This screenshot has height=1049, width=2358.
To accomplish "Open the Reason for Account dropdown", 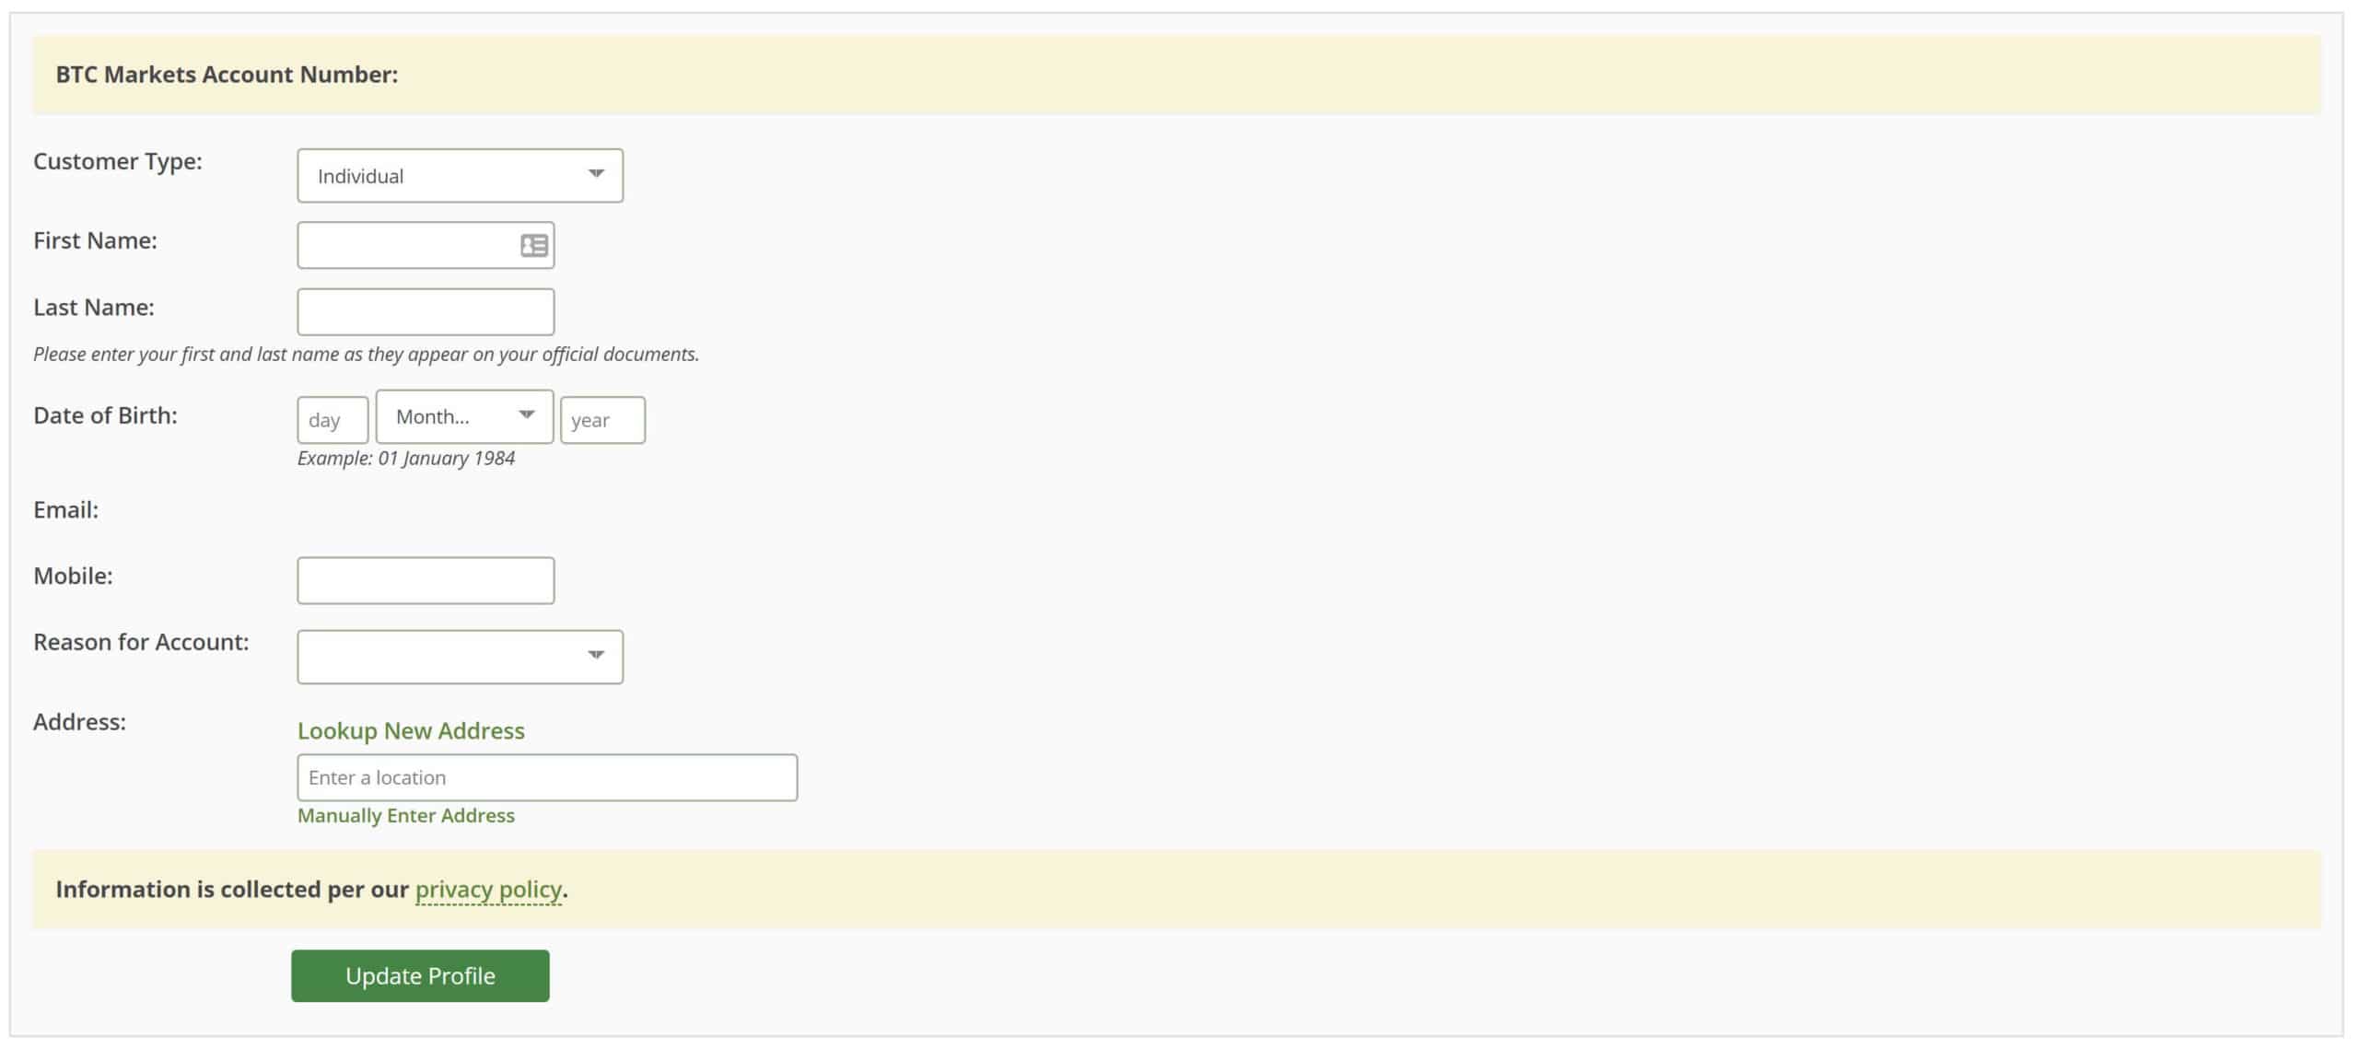I will tap(461, 657).
